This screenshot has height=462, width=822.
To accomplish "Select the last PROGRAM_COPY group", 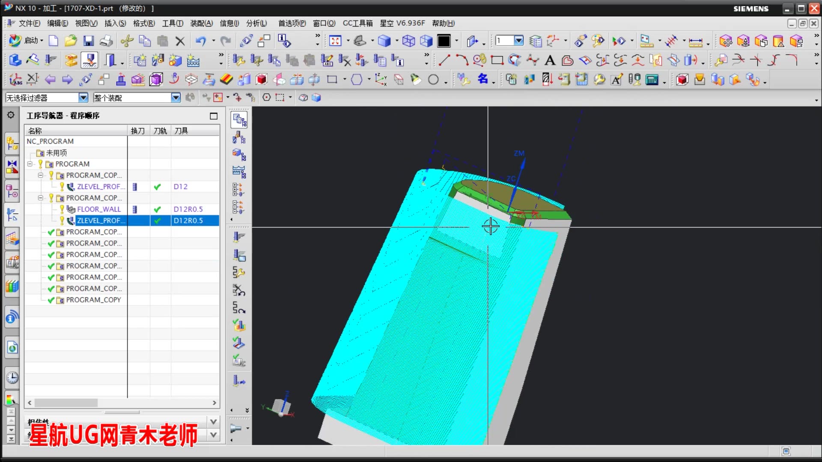I will 93,300.
